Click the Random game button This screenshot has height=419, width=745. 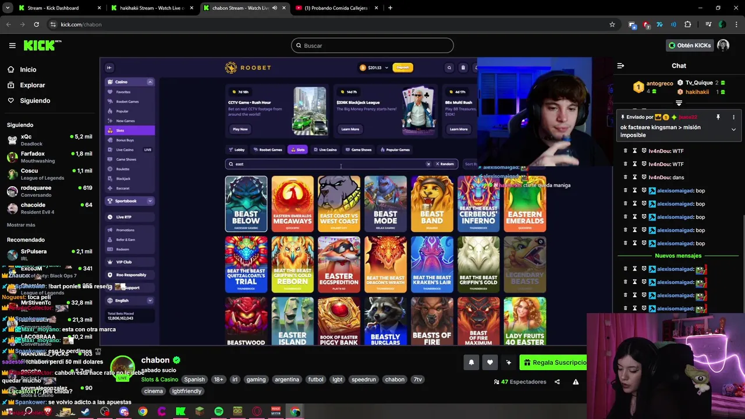[445, 164]
